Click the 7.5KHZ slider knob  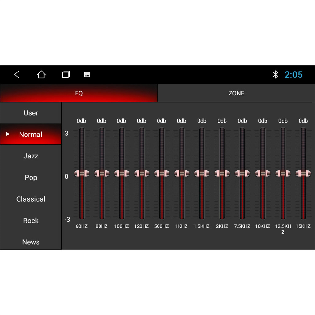tap(242, 174)
